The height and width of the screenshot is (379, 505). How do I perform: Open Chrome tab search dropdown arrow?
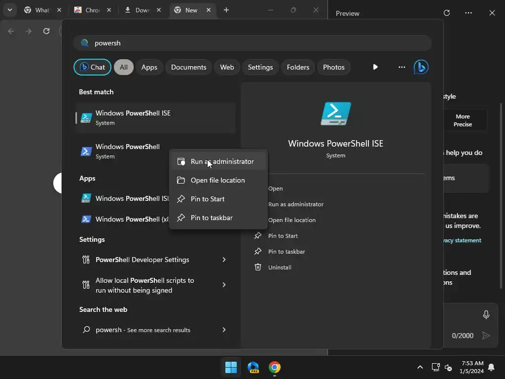pyautogui.click(x=10, y=10)
